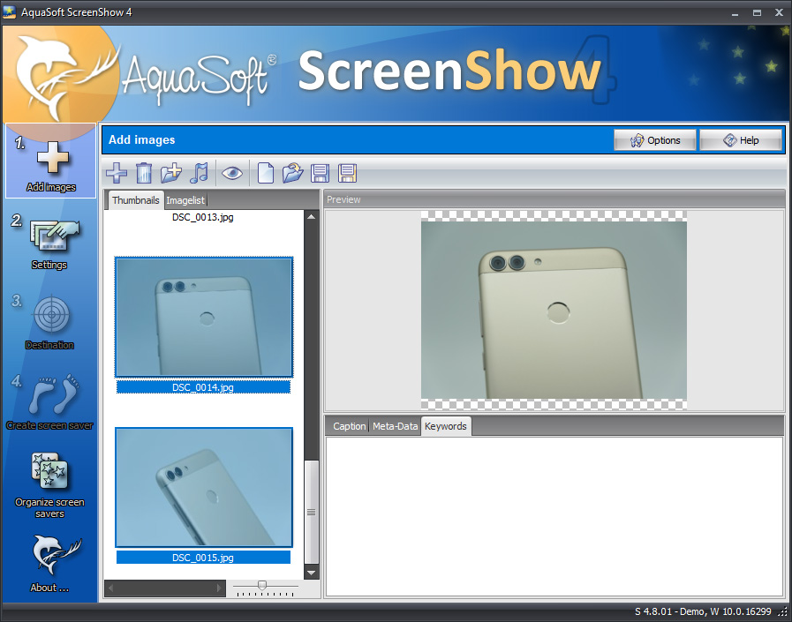Click the thumbnail list scroll-down arrow
The height and width of the screenshot is (622, 792).
(311, 573)
